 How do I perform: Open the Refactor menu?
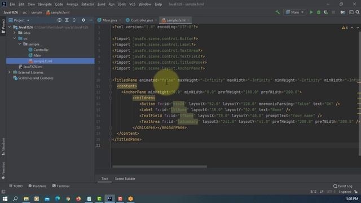coord(87,4)
